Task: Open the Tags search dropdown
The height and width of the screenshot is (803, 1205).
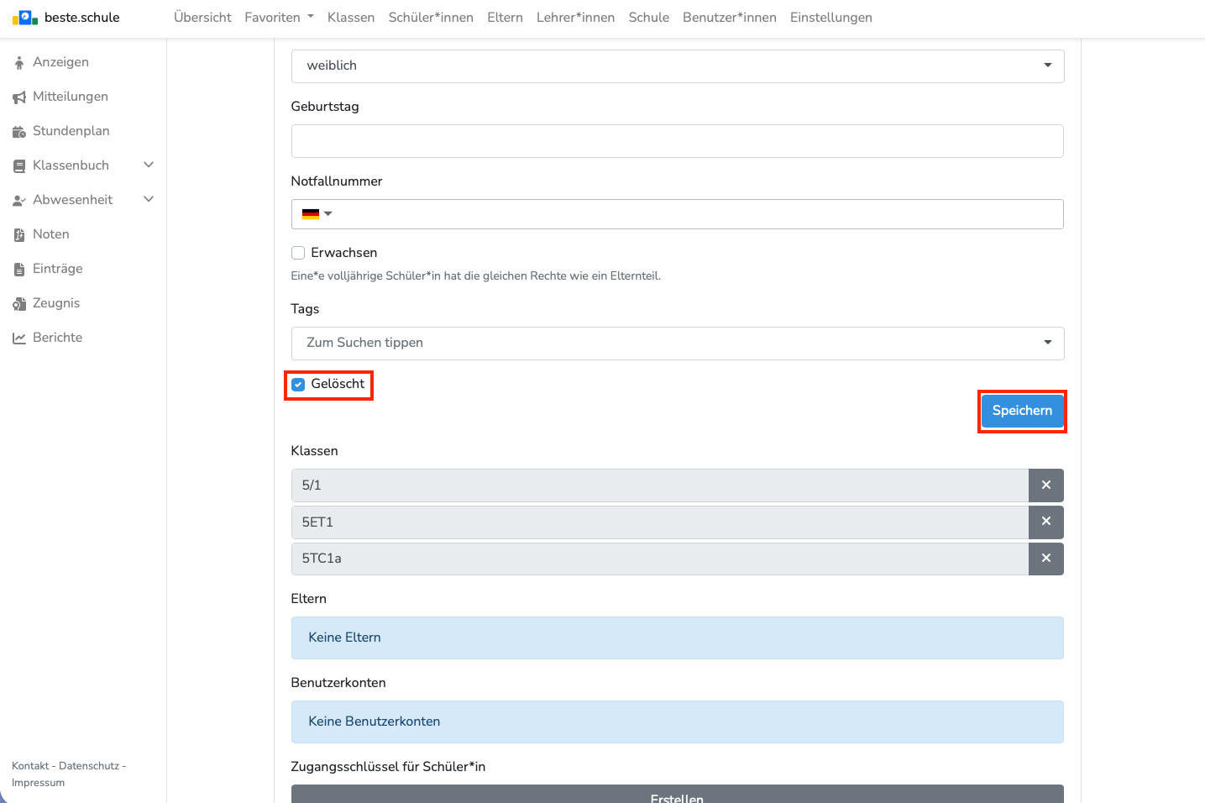Action: click(677, 343)
